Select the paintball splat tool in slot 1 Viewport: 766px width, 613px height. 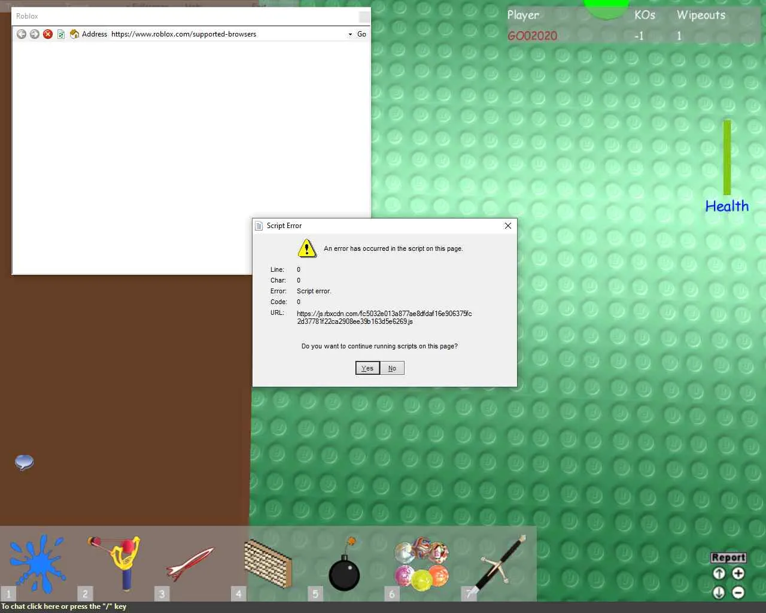38,563
